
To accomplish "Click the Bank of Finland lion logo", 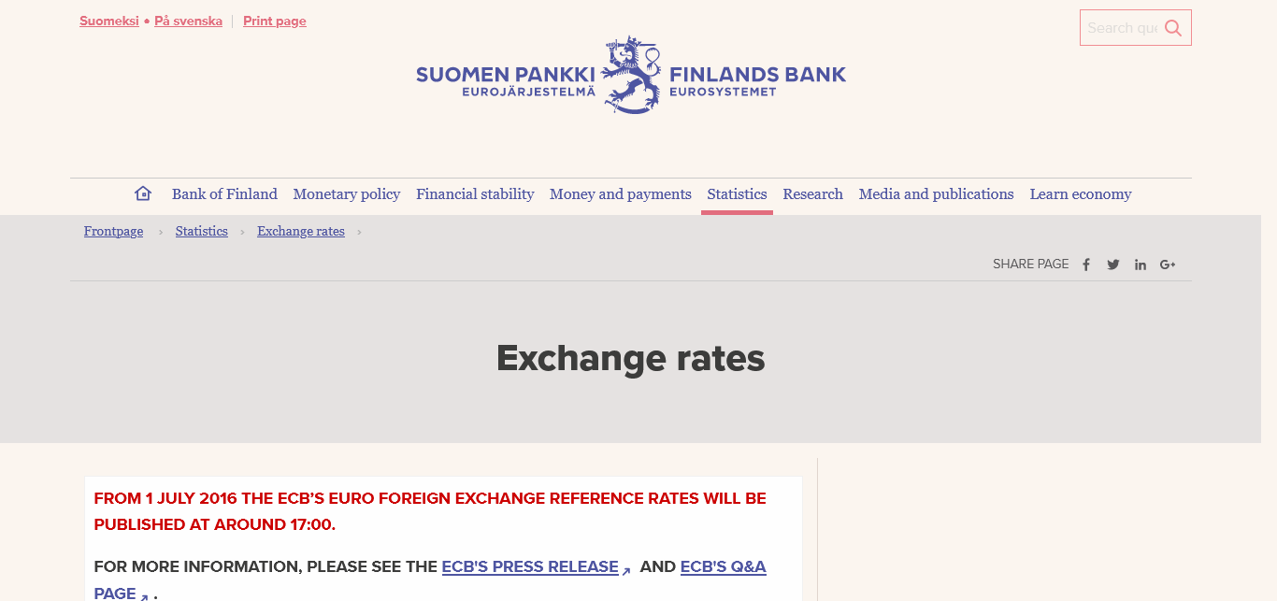I will 632,75.
